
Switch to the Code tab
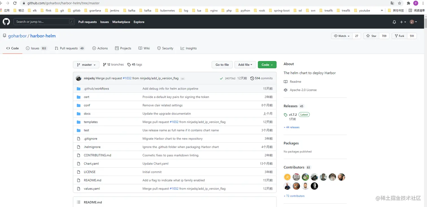click(x=12, y=48)
